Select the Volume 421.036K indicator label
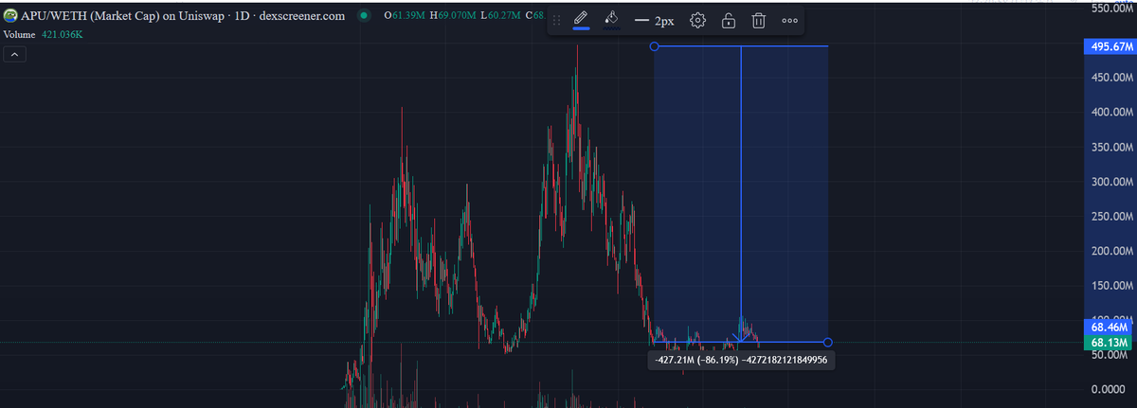This screenshot has width=1137, height=408. [x=44, y=35]
